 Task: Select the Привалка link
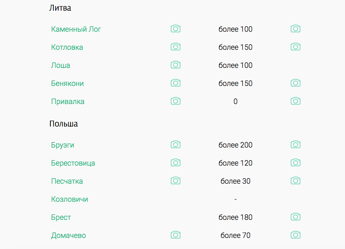coord(68,101)
